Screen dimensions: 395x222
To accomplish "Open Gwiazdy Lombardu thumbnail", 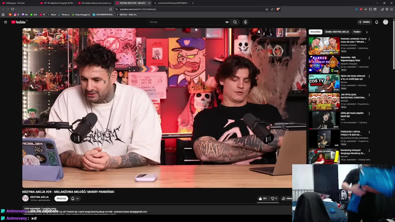I will coord(324,46).
